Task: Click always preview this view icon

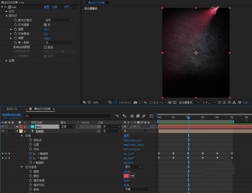Action: click(84, 102)
